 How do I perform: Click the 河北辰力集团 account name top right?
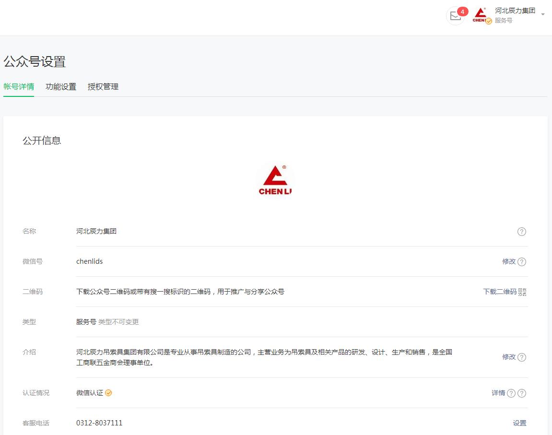(x=515, y=11)
